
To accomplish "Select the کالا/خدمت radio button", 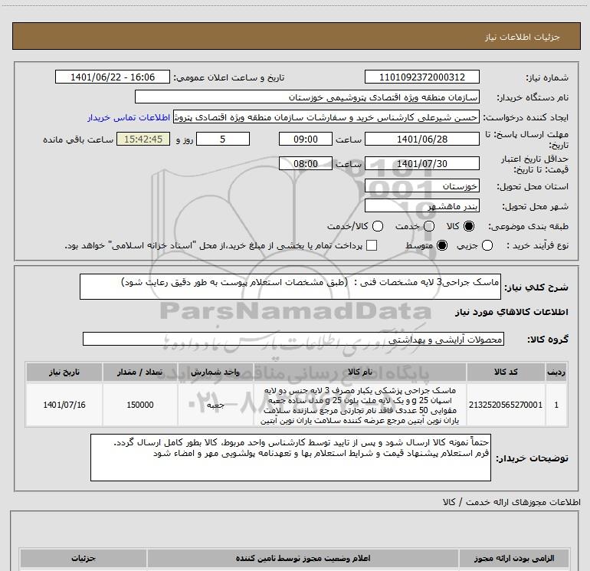I will pos(378,226).
